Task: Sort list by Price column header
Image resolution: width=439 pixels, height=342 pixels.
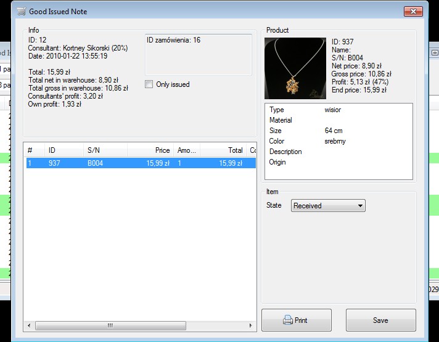Action: [x=150, y=150]
